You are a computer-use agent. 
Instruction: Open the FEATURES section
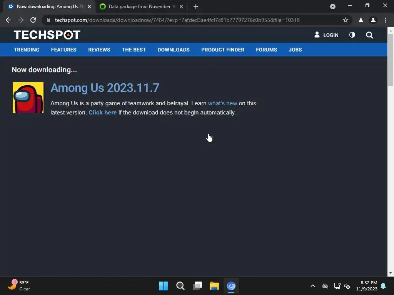tap(63, 50)
